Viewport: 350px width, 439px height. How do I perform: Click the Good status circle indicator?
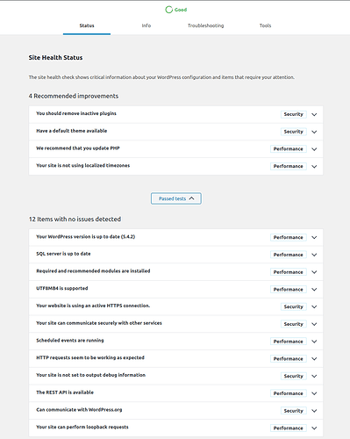[x=169, y=10]
